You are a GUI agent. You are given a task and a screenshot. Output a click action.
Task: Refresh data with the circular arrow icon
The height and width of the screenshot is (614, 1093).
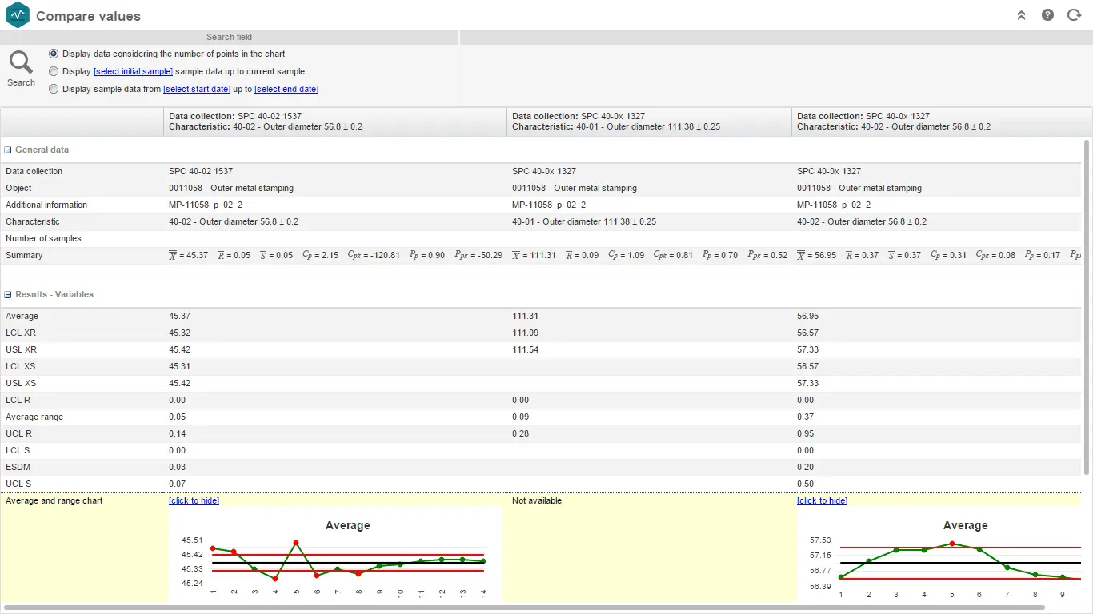[x=1074, y=14]
